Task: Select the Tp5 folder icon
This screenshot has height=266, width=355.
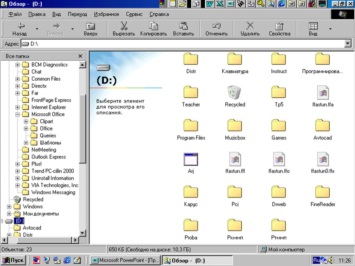Action: tap(279, 92)
